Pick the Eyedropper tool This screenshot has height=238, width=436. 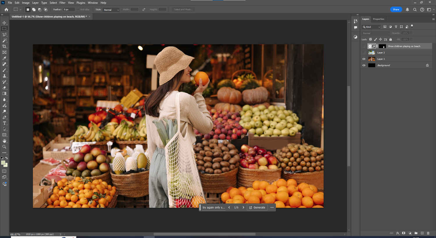4,58
